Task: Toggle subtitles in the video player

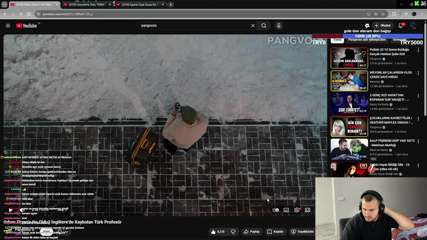Action: 286,210
